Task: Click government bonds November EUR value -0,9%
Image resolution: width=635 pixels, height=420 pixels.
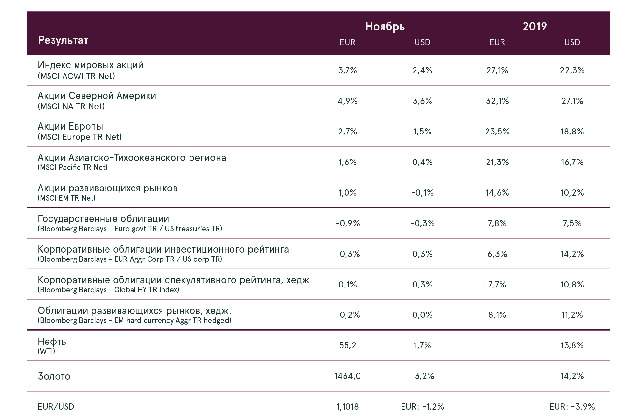Action: [347, 224]
